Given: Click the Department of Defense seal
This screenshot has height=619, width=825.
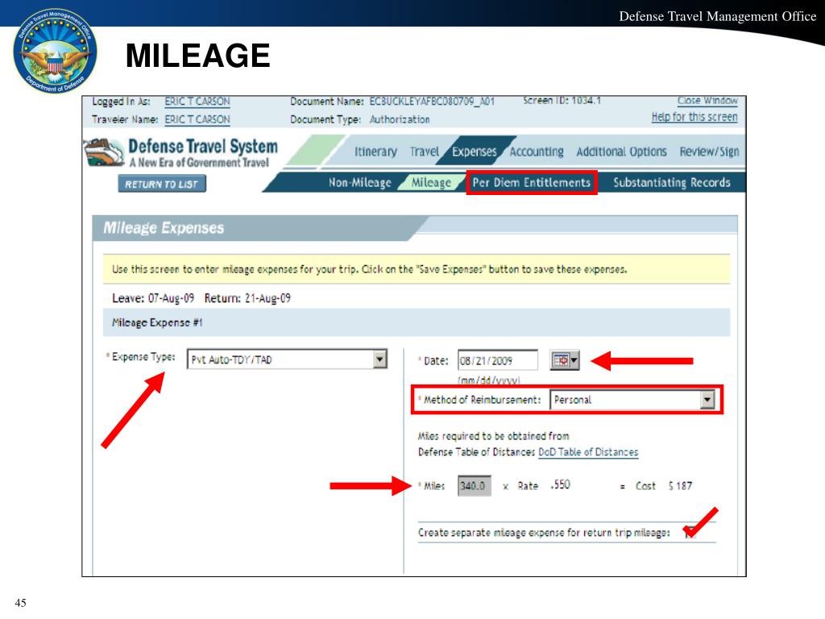Looking at the screenshot, I should coord(56,52).
